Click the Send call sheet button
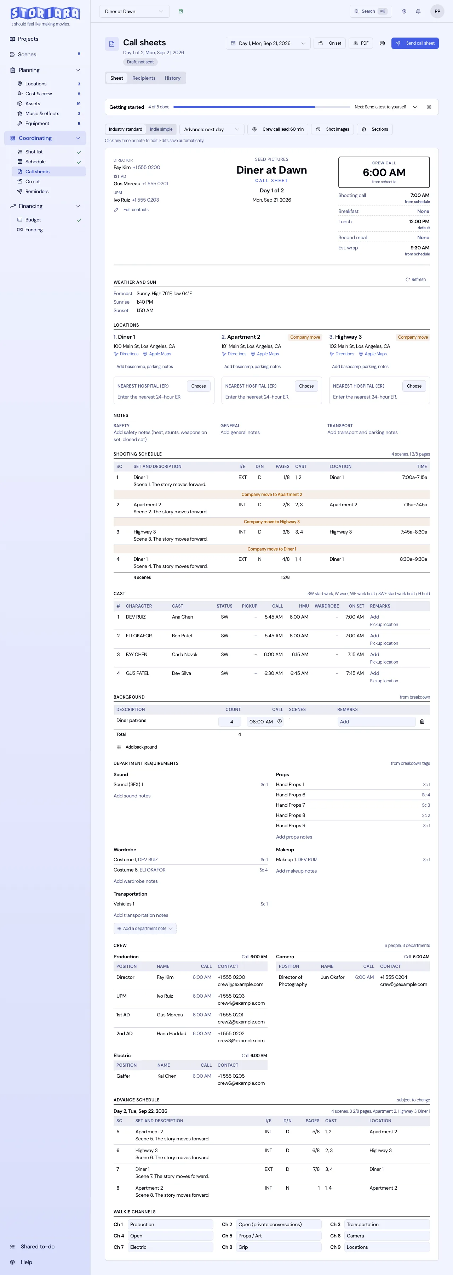Screen dimensions: 453x1275 [415, 43]
